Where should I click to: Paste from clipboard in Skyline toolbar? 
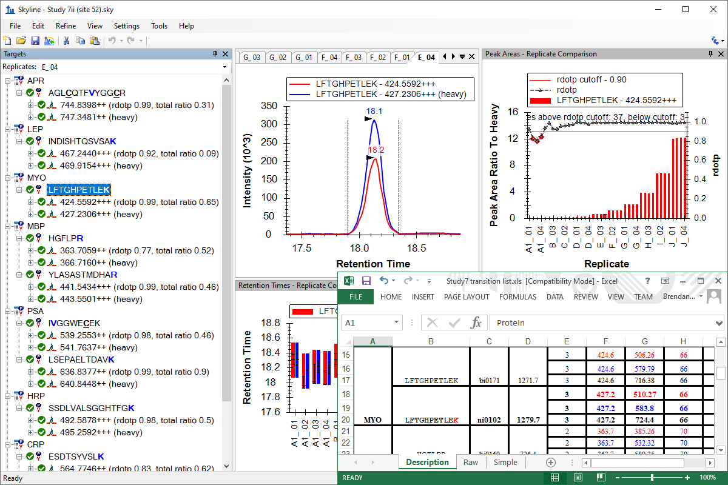tap(94, 41)
